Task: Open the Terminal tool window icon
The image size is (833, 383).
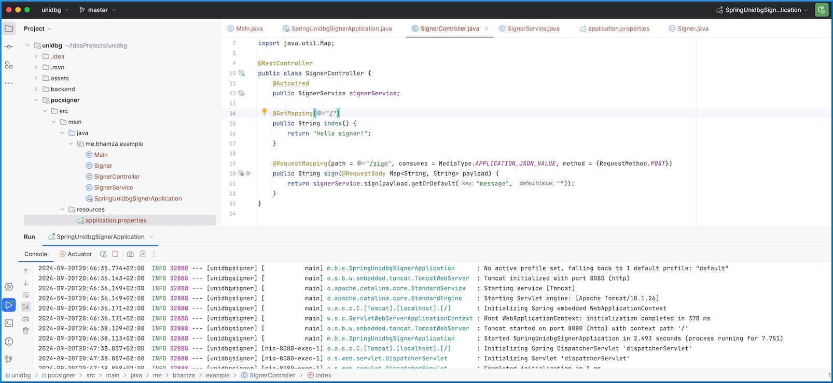Action: 9,323
